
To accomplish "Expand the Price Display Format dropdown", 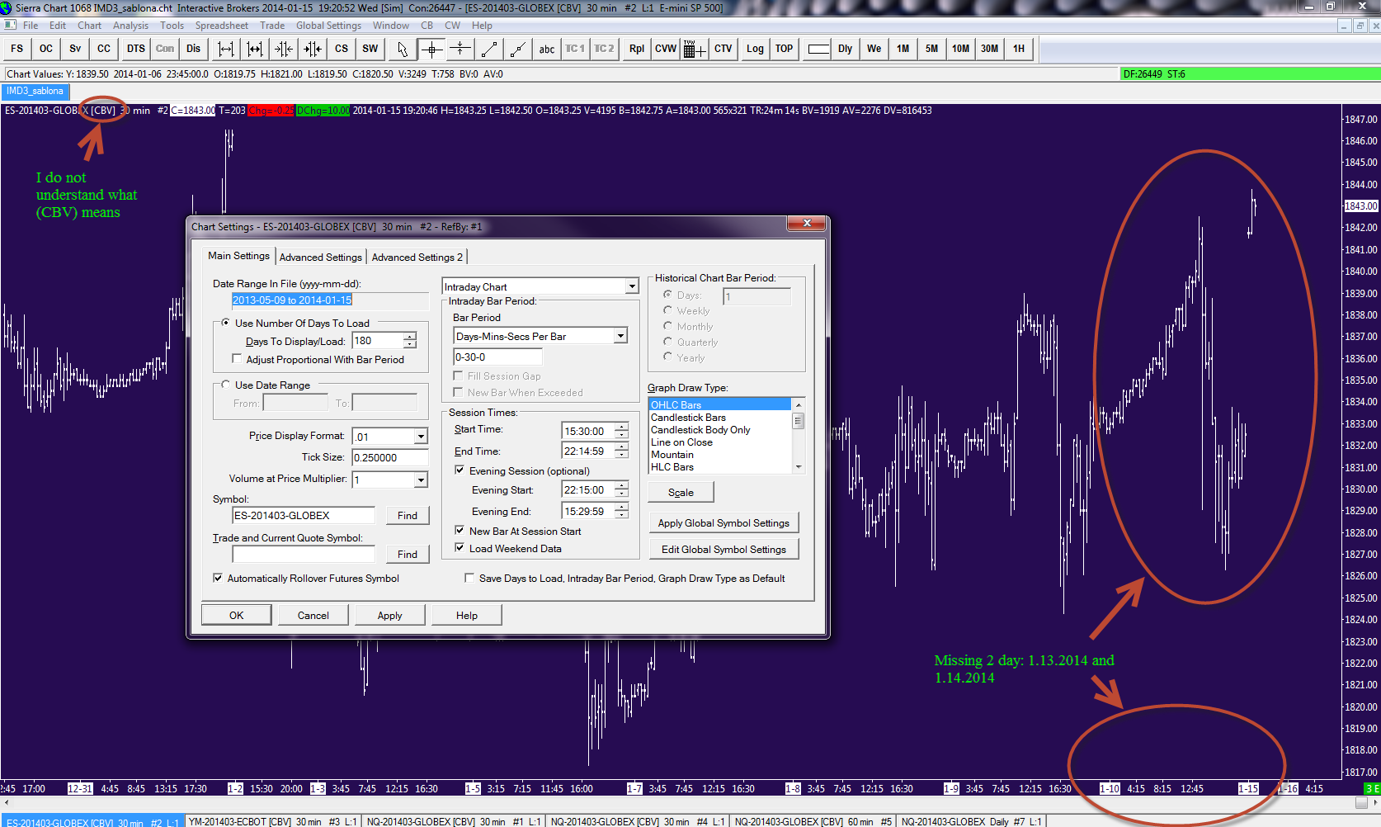I will coord(421,436).
